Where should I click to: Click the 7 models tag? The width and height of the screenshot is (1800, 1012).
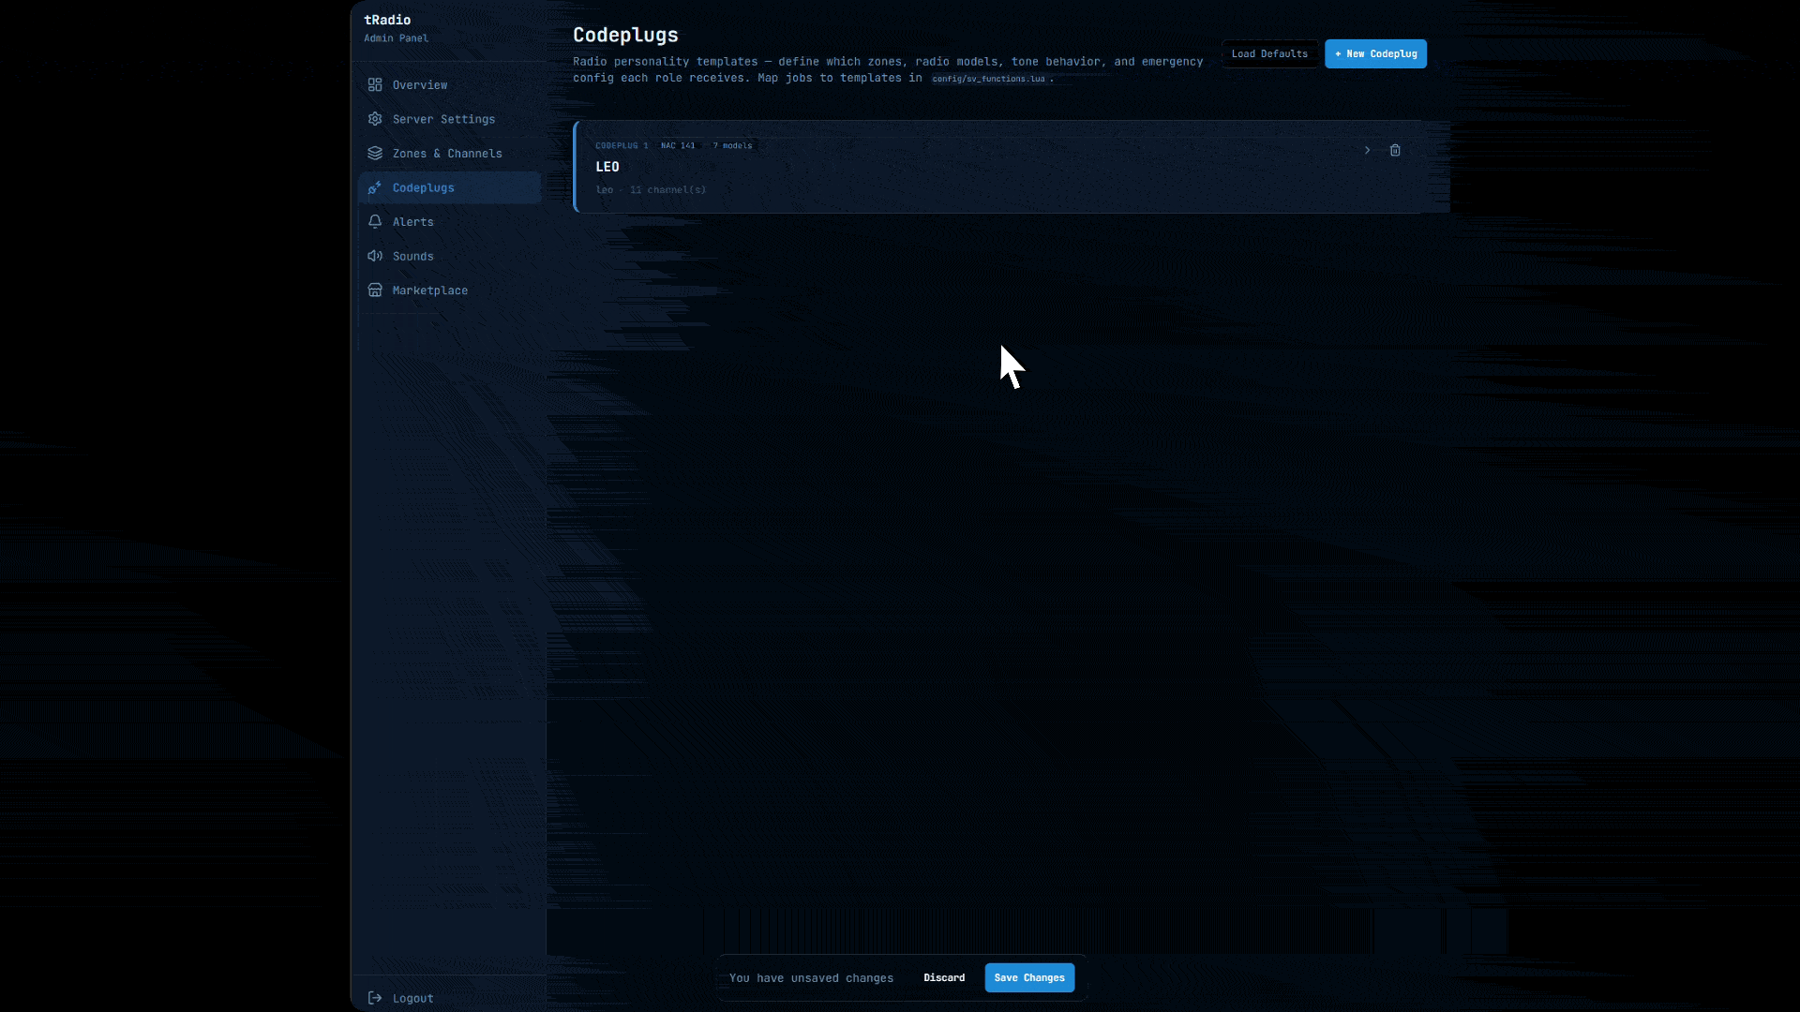click(x=732, y=145)
